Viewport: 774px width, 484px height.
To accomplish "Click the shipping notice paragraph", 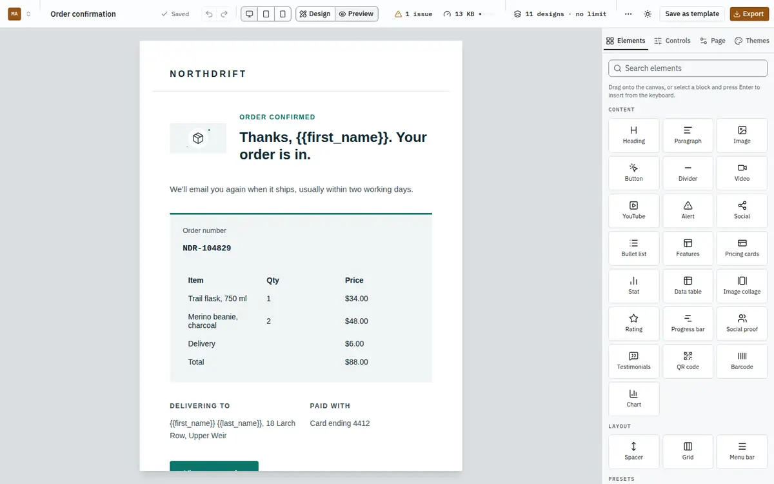I will [x=292, y=189].
